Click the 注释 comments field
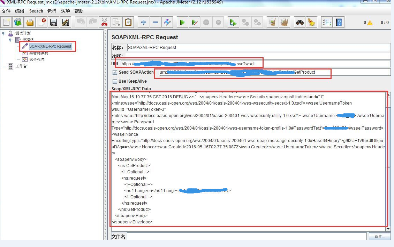The image size is (394, 247). click(x=258, y=56)
